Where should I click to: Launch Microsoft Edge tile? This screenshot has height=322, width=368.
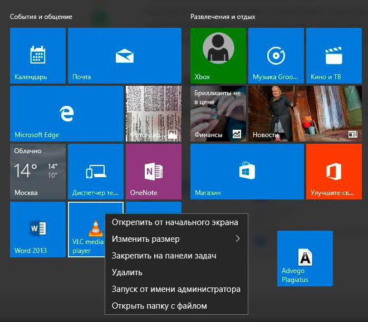(67, 114)
